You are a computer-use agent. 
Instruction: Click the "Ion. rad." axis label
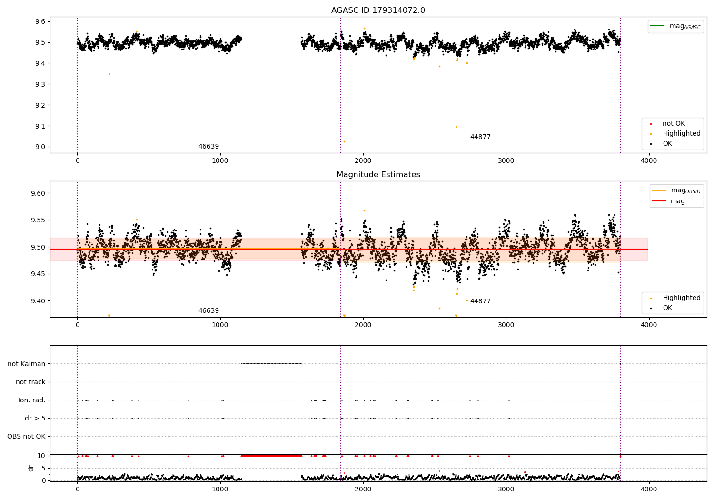coord(32,400)
